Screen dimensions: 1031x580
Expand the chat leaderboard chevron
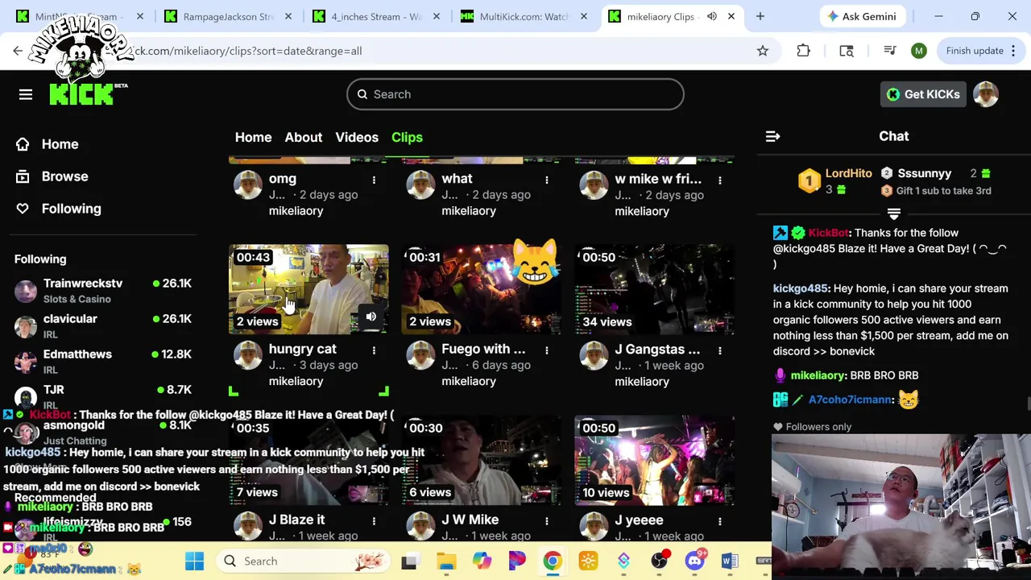[893, 213]
